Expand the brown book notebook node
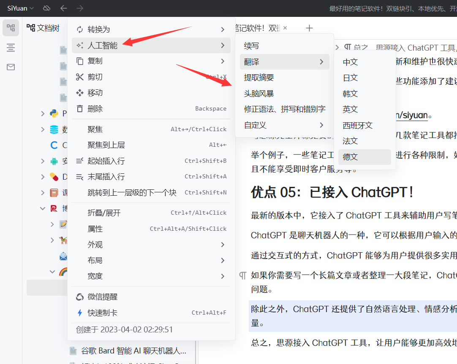Image resolution: width=457 pixels, height=364 pixels. 43,193
